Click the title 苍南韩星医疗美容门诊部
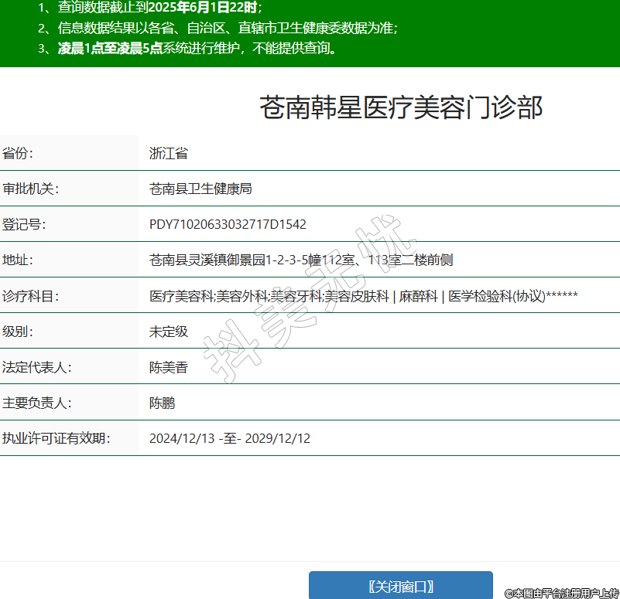The image size is (620, 599). click(400, 108)
